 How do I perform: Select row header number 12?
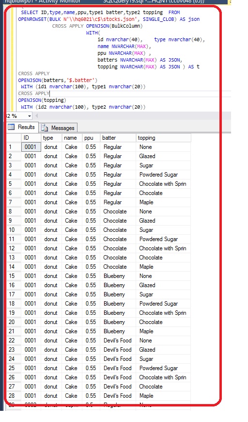pyautogui.click(x=14, y=248)
